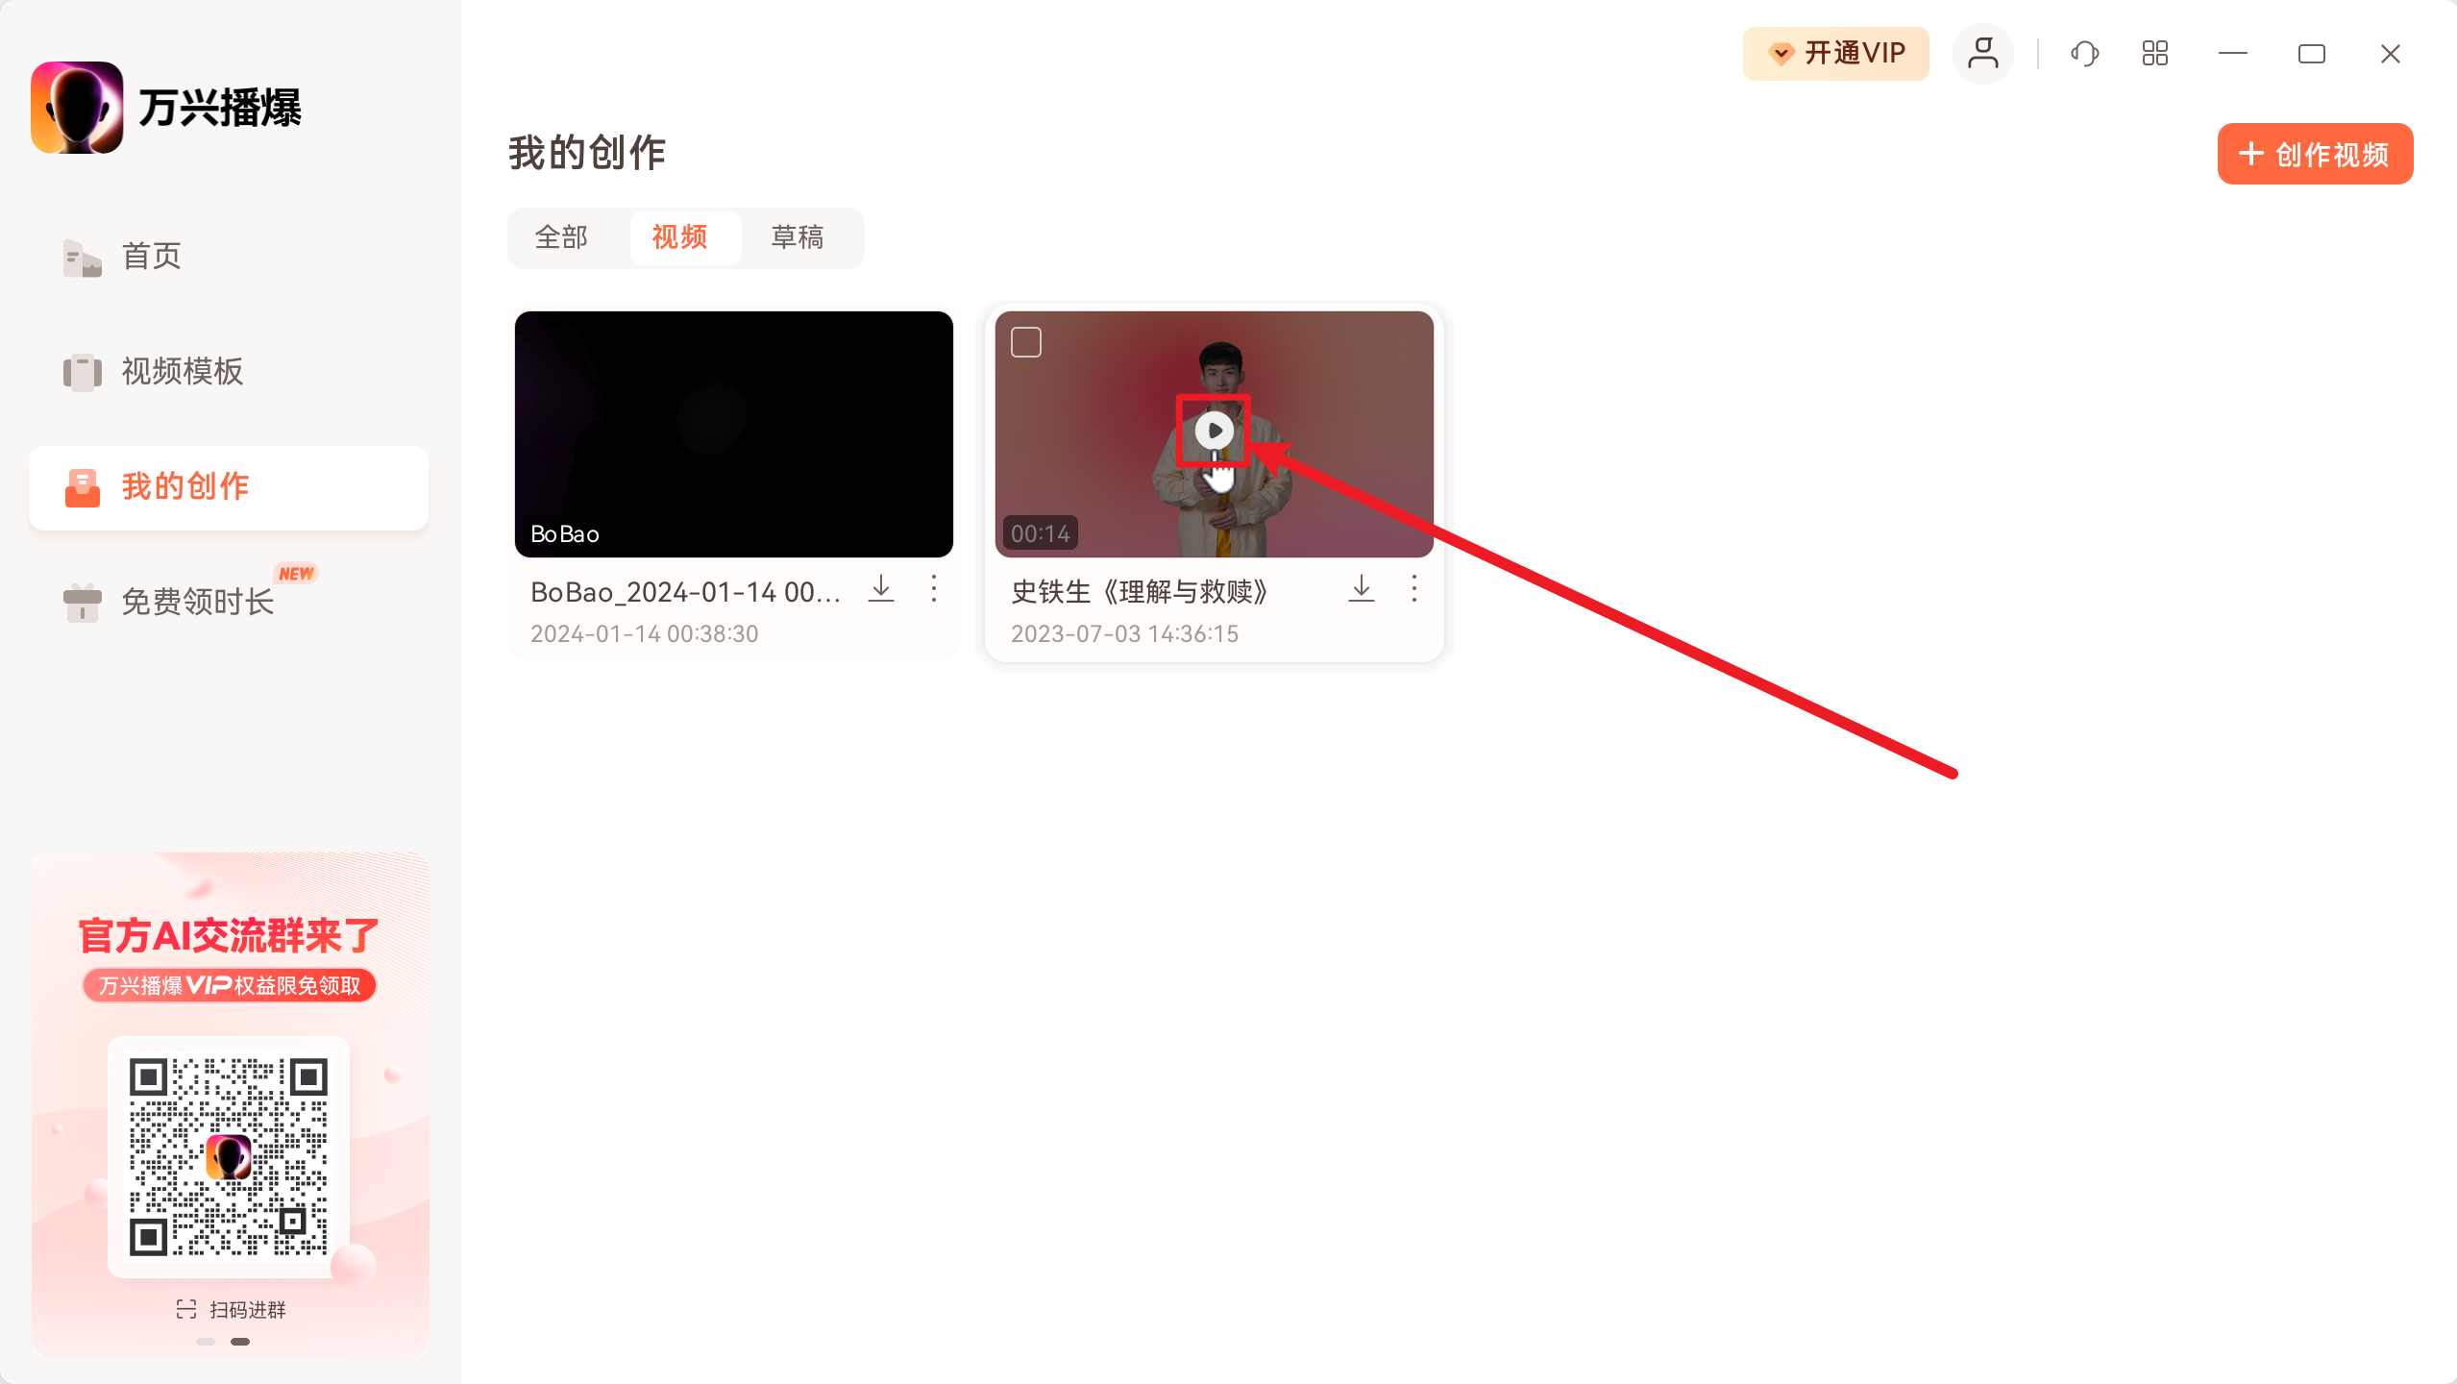This screenshot has width=2457, height=1384.
Task: Click the 我的创作 page heading
Action: [587, 154]
